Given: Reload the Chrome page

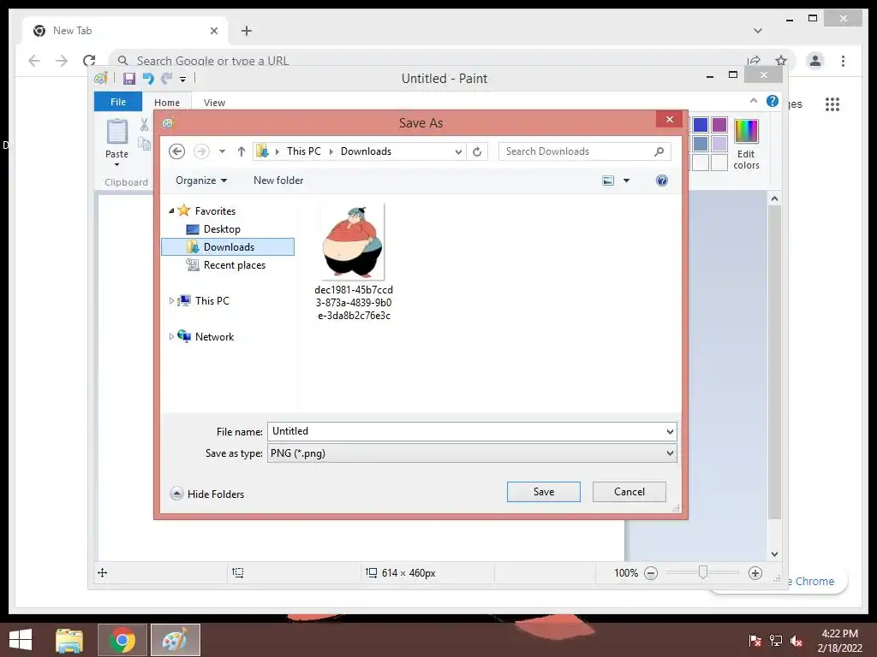Looking at the screenshot, I should tap(89, 61).
